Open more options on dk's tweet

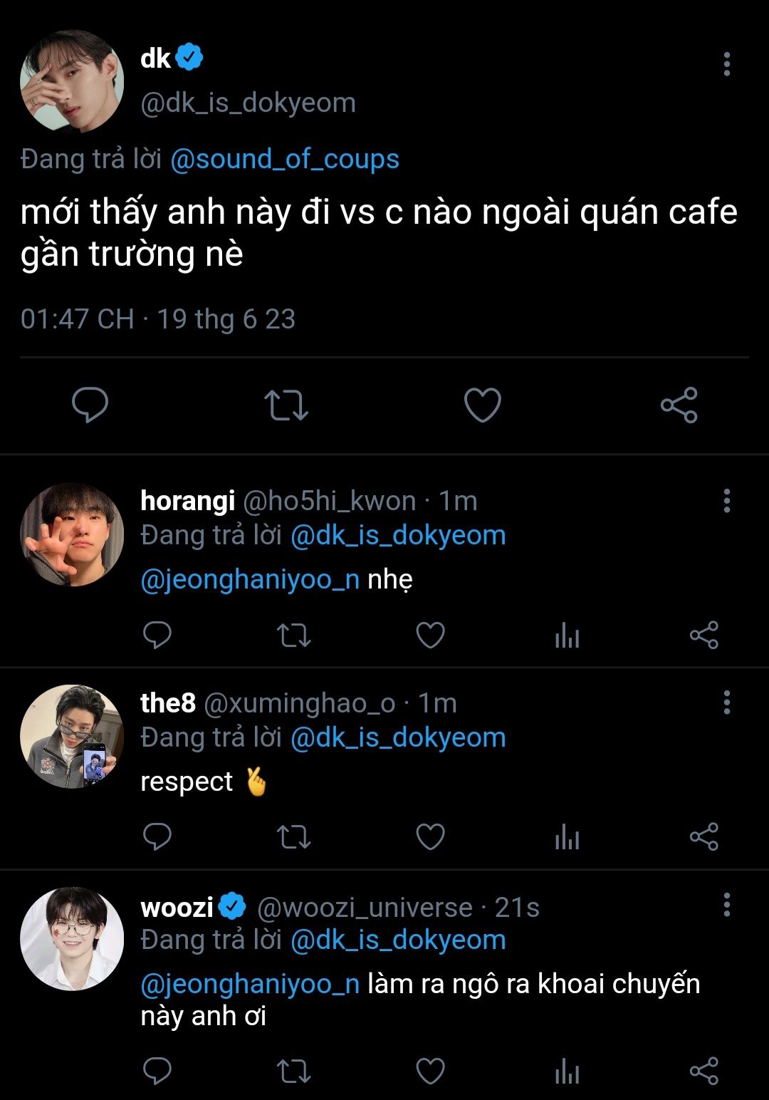[x=726, y=64]
